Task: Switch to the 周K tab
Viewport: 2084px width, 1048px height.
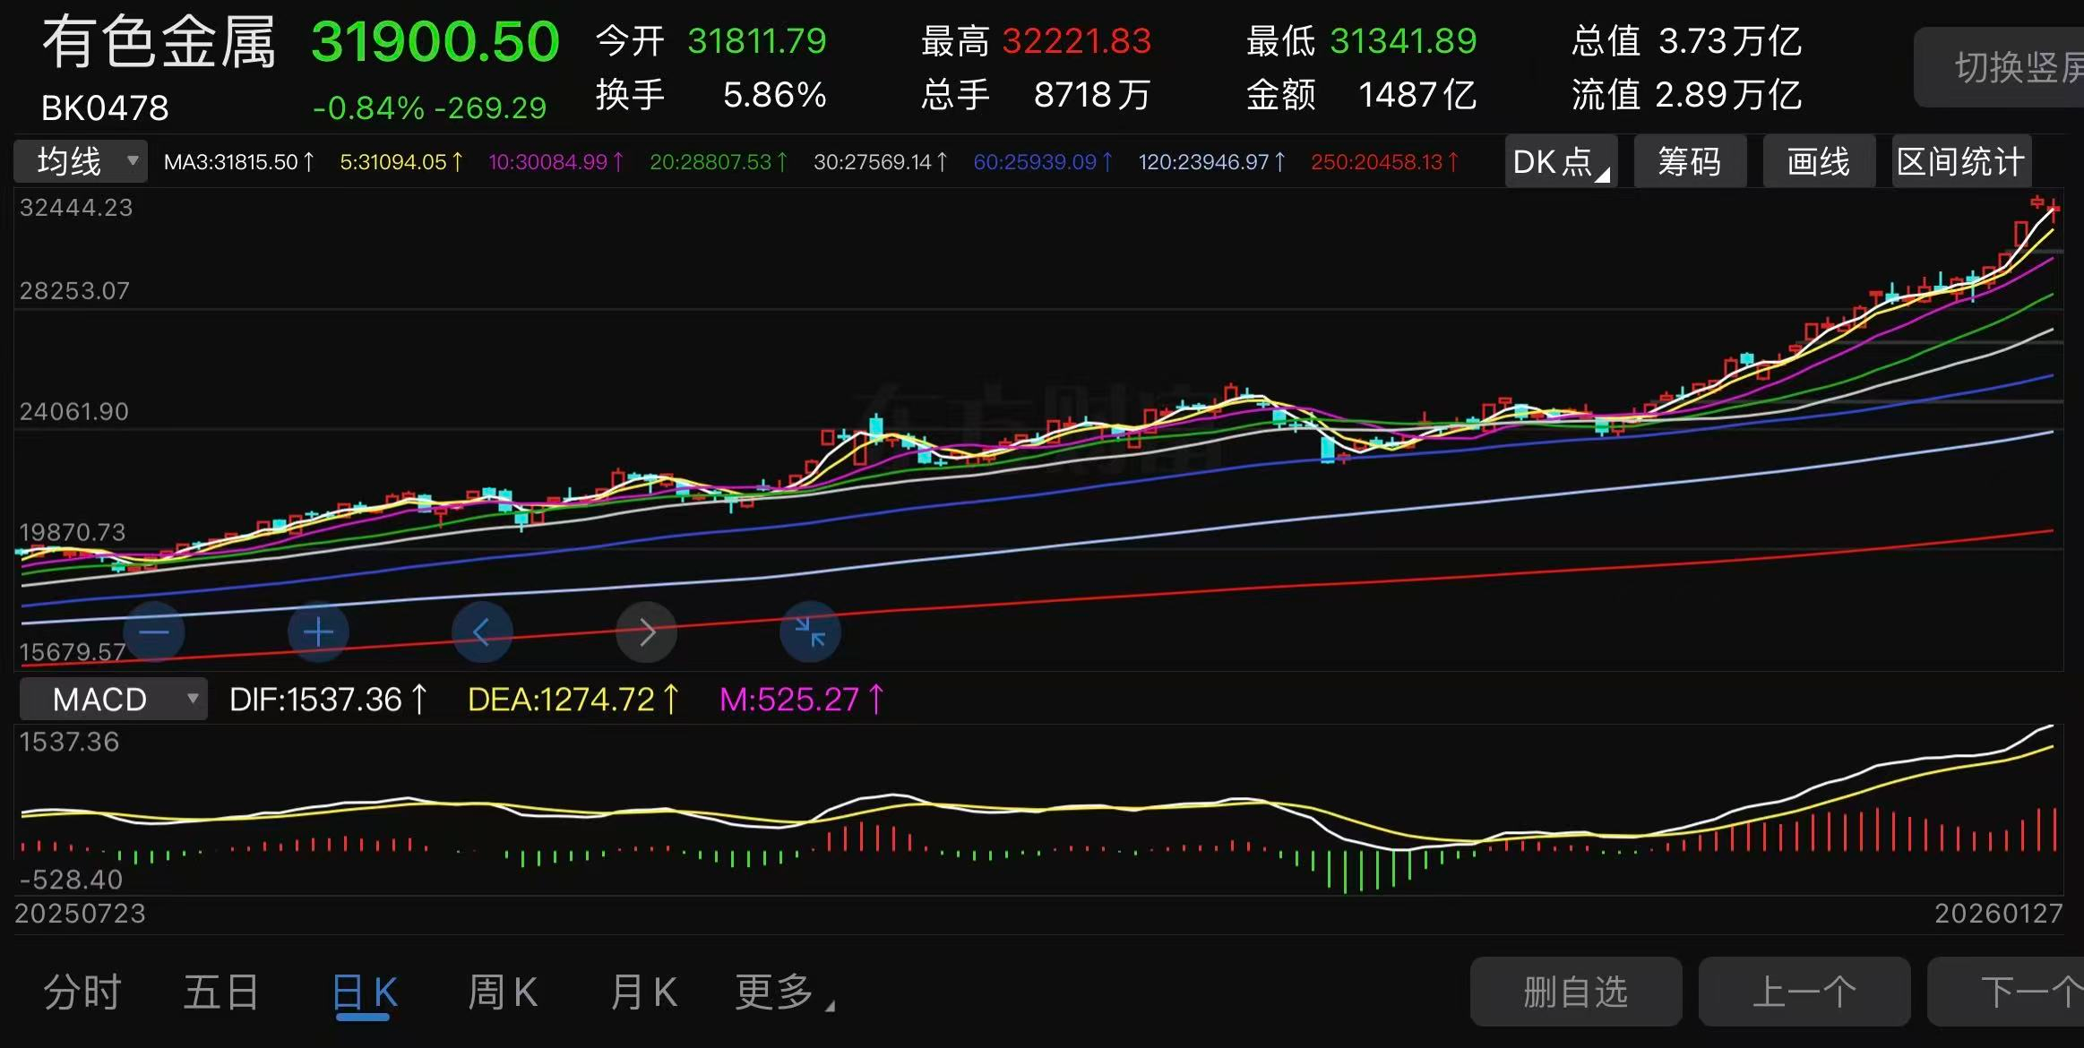Action: [x=503, y=992]
